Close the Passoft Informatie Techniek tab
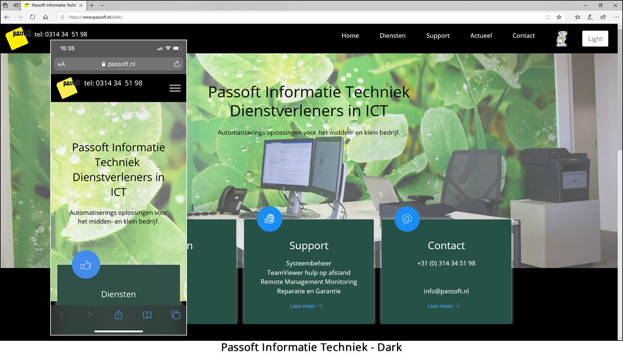623x355 pixels. click(80, 5)
